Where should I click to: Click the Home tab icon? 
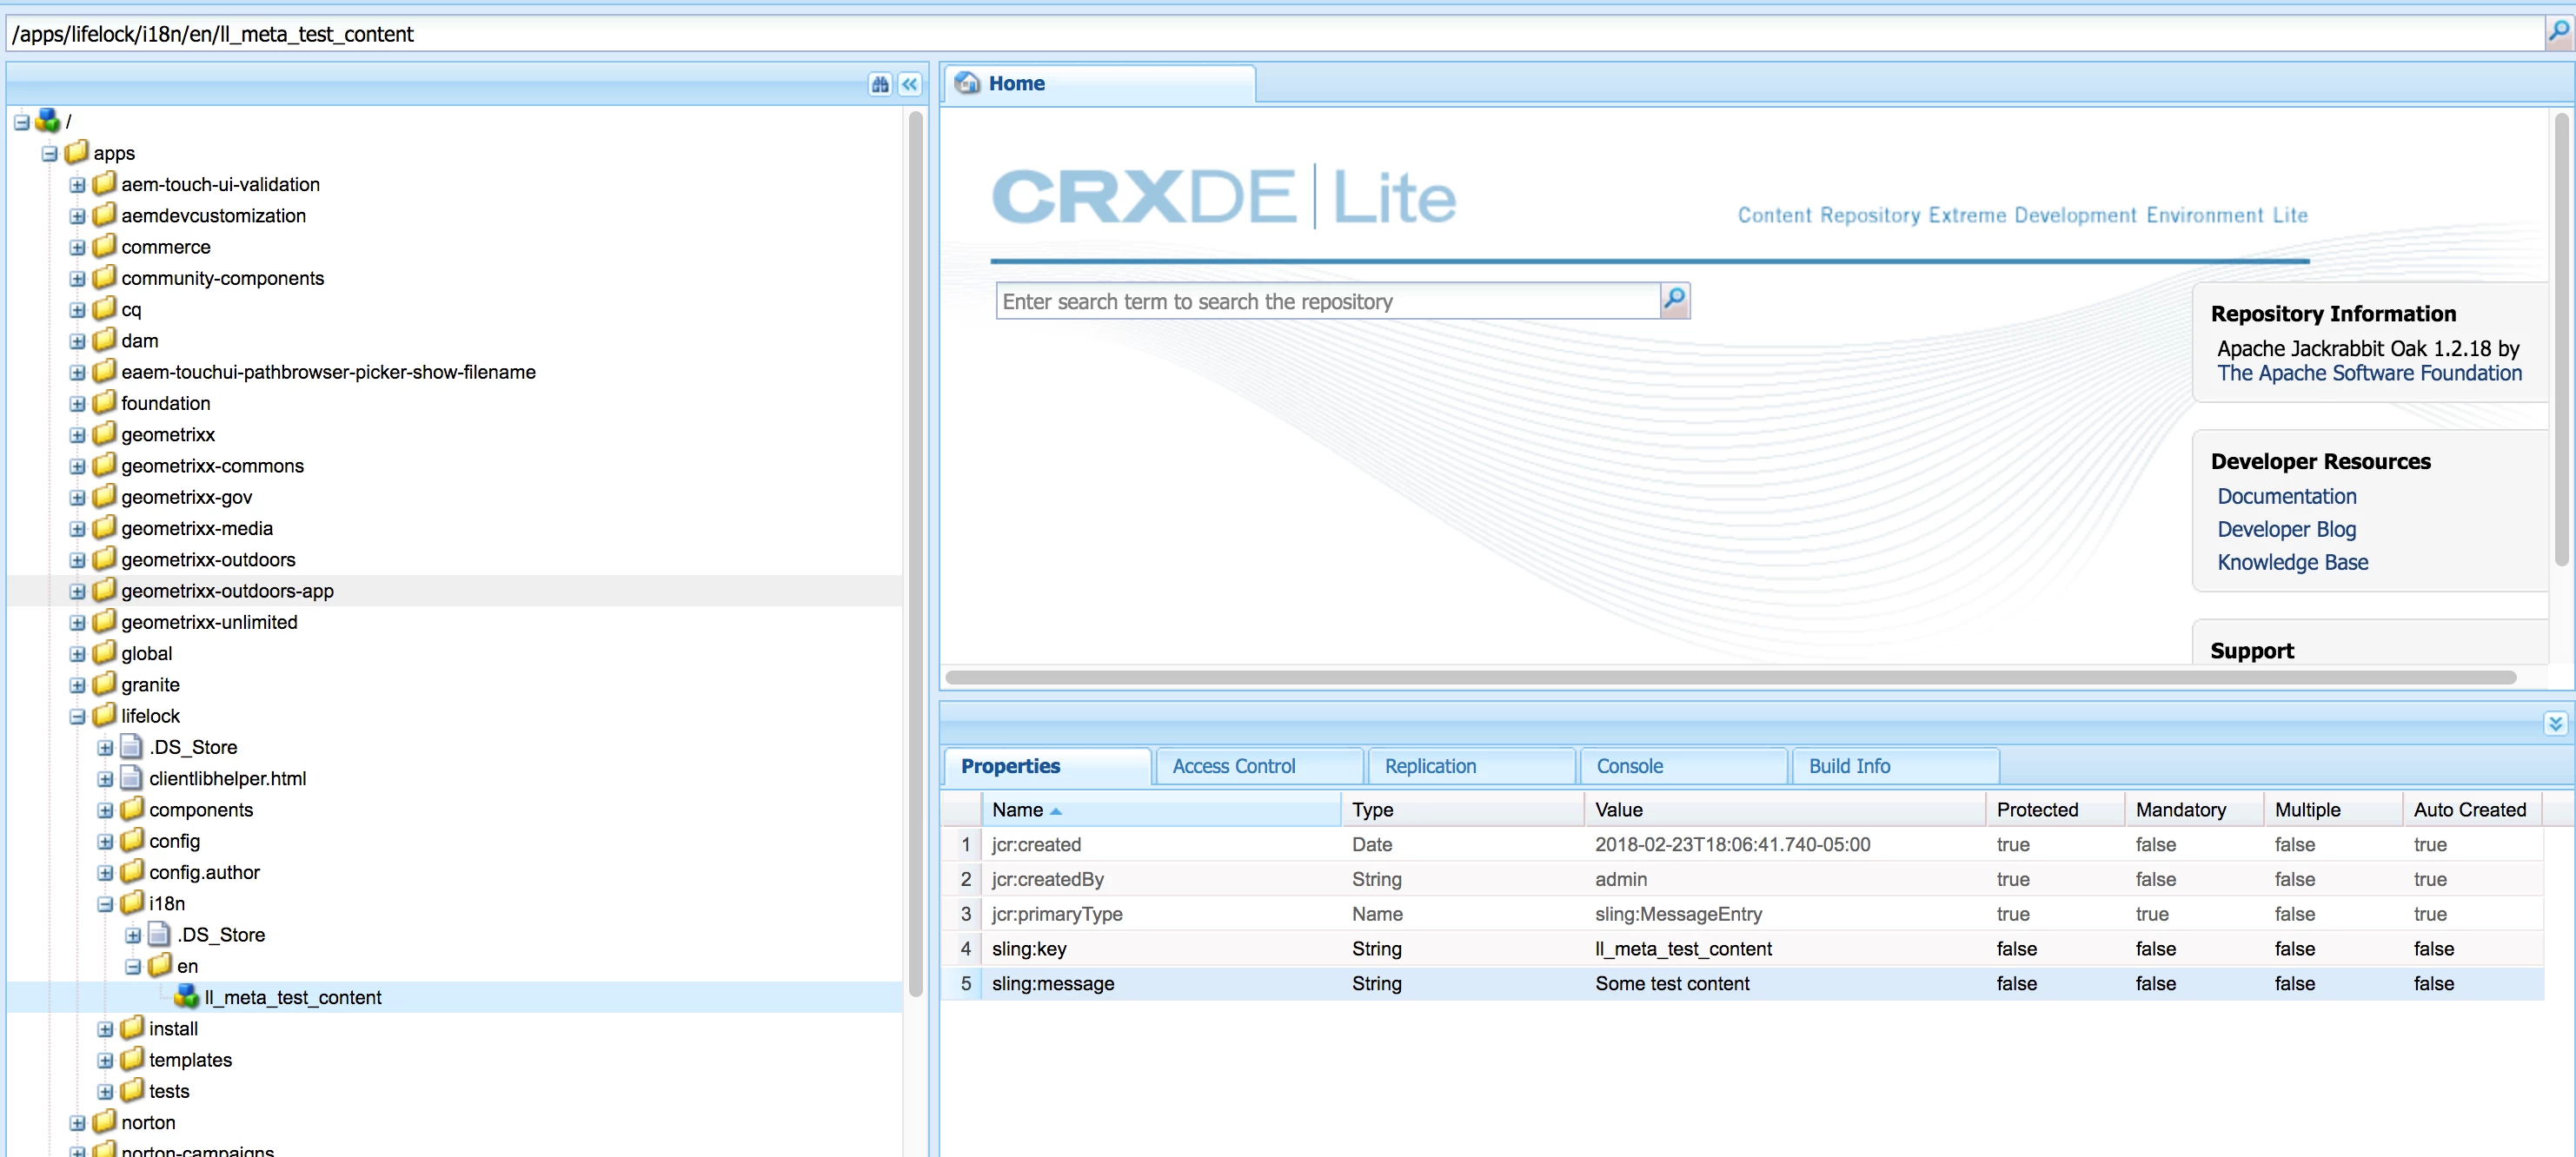[967, 83]
